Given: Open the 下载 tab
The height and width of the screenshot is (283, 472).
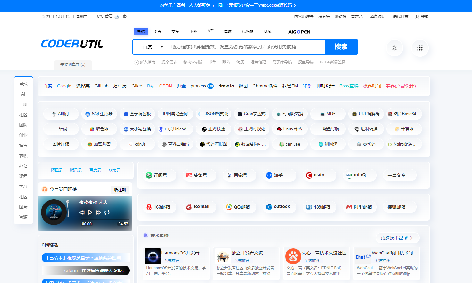Looking at the screenshot, I should coord(193,31).
